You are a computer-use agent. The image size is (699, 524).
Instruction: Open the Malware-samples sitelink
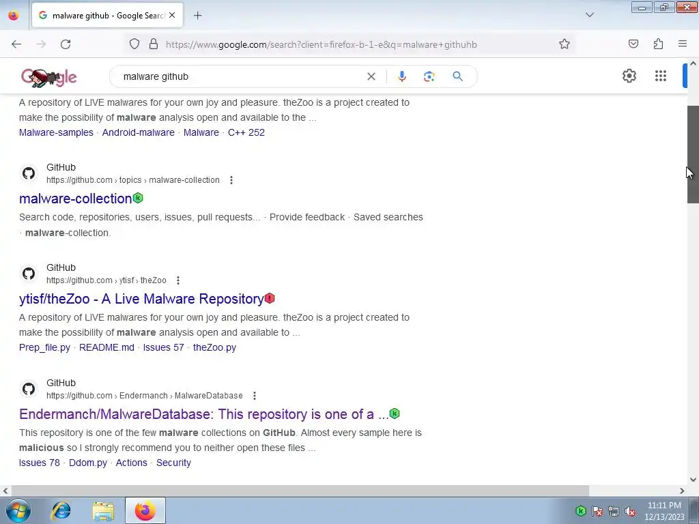pos(56,133)
